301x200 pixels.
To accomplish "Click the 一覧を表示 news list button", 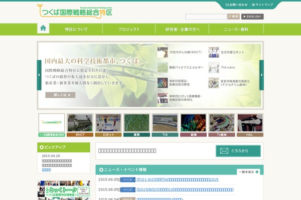I will (248, 172).
